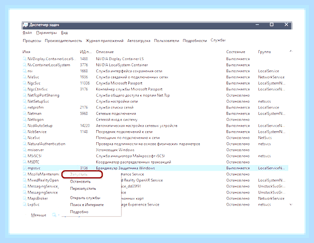
Task: Click PID 14220 in NcdAutoSetup row
Action: [x=85, y=126]
